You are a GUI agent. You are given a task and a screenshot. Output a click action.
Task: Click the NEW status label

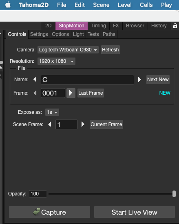[165, 93]
